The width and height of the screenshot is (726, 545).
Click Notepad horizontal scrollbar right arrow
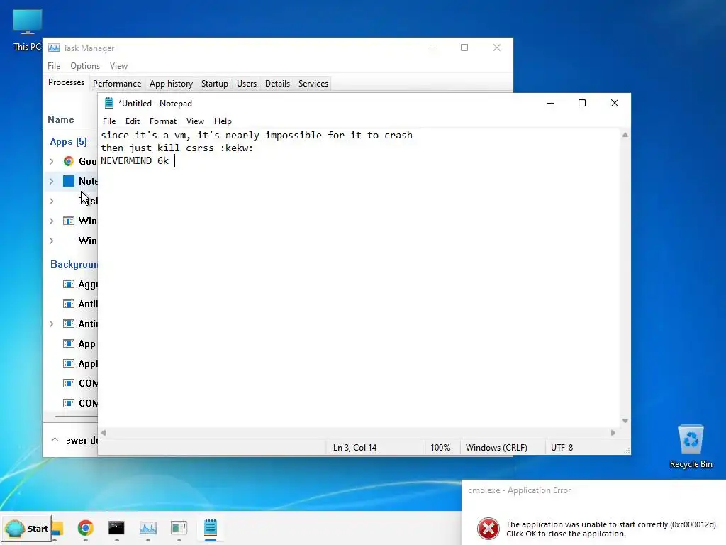pos(613,433)
